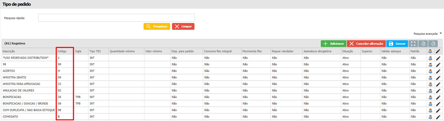Sort by Sigla column header
The height and width of the screenshot is (121, 444).
click(78, 51)
